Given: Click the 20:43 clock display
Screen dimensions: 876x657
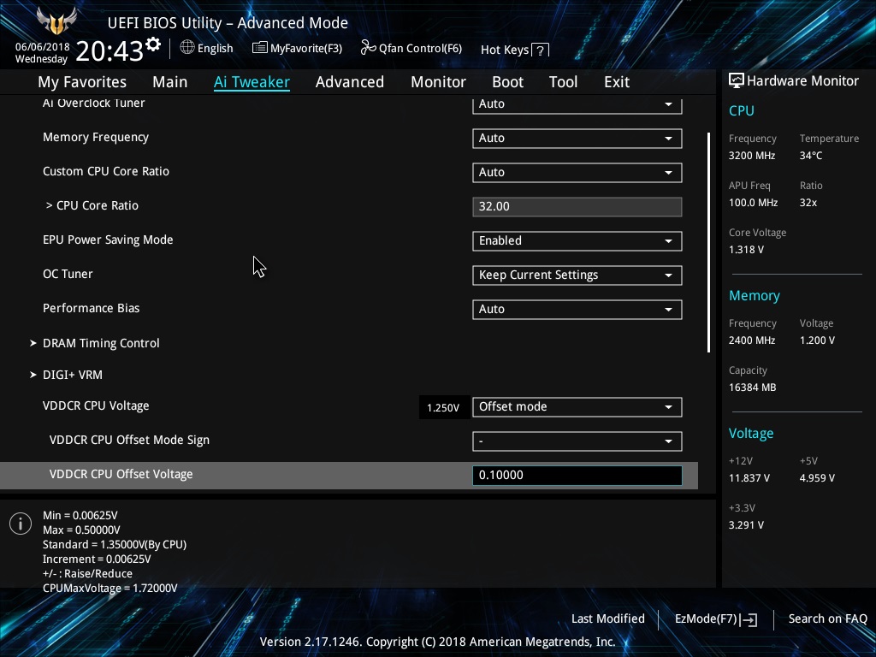Looking at the screenshot, I should [109, 51].
